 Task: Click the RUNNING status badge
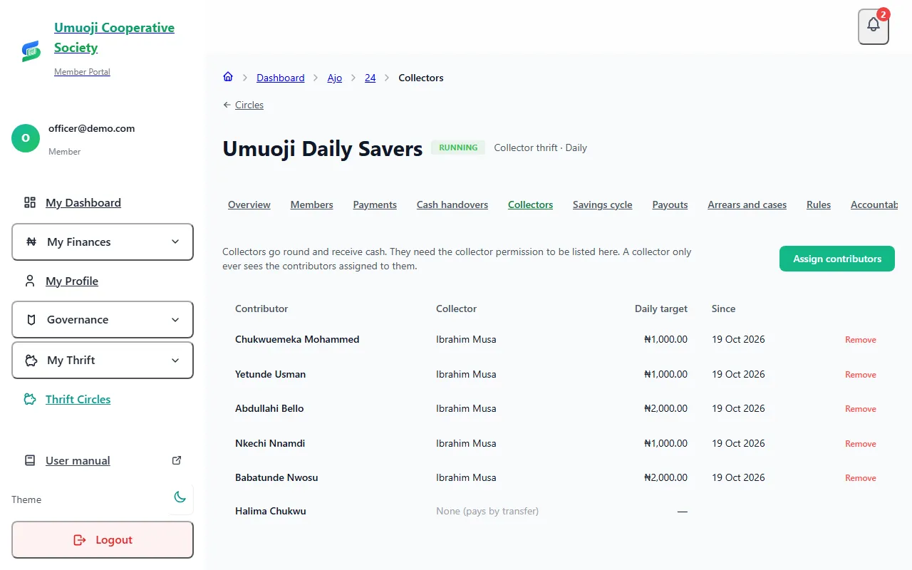pos(458,147)
